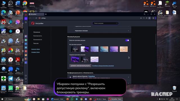Select the teal-orange gradient wallpaper
This screenshot has height=101, width=180.
[104, 49]
